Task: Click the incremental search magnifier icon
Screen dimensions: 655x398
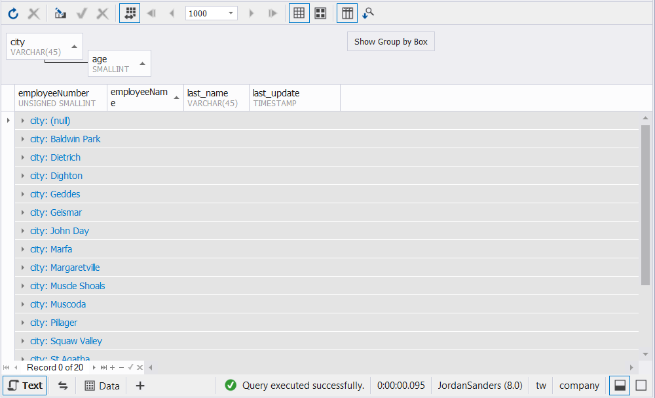Action: pos(367,13)
